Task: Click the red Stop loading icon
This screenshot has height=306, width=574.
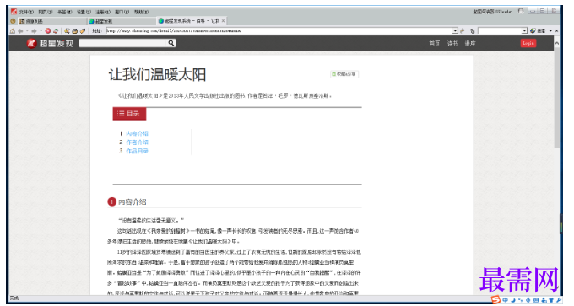Action: (47, 31)
